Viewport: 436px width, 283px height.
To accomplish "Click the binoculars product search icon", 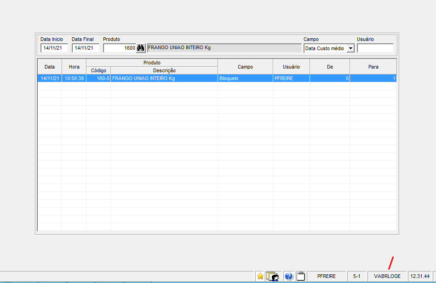I will (141, 48).
